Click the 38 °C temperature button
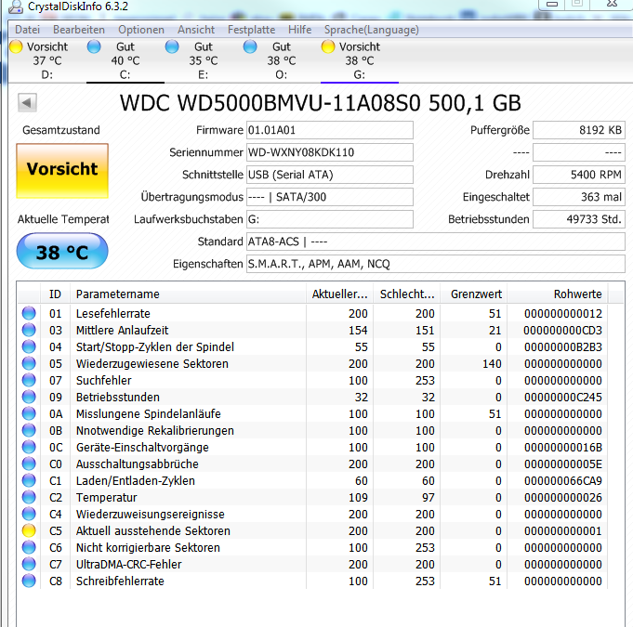 [x=62, y=251]
